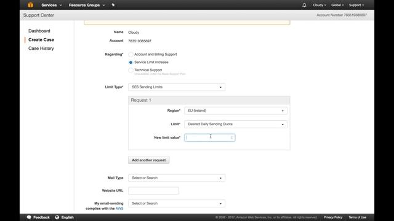Select Service Limit Increase radio button

131,62
